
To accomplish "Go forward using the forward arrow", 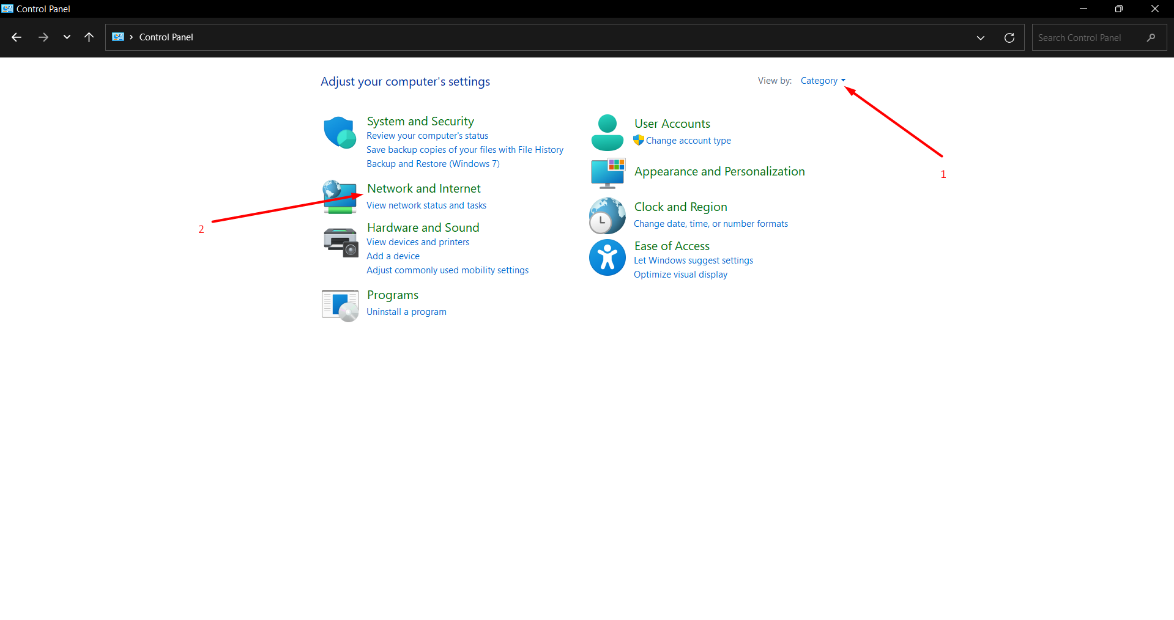I will (43, 37).
